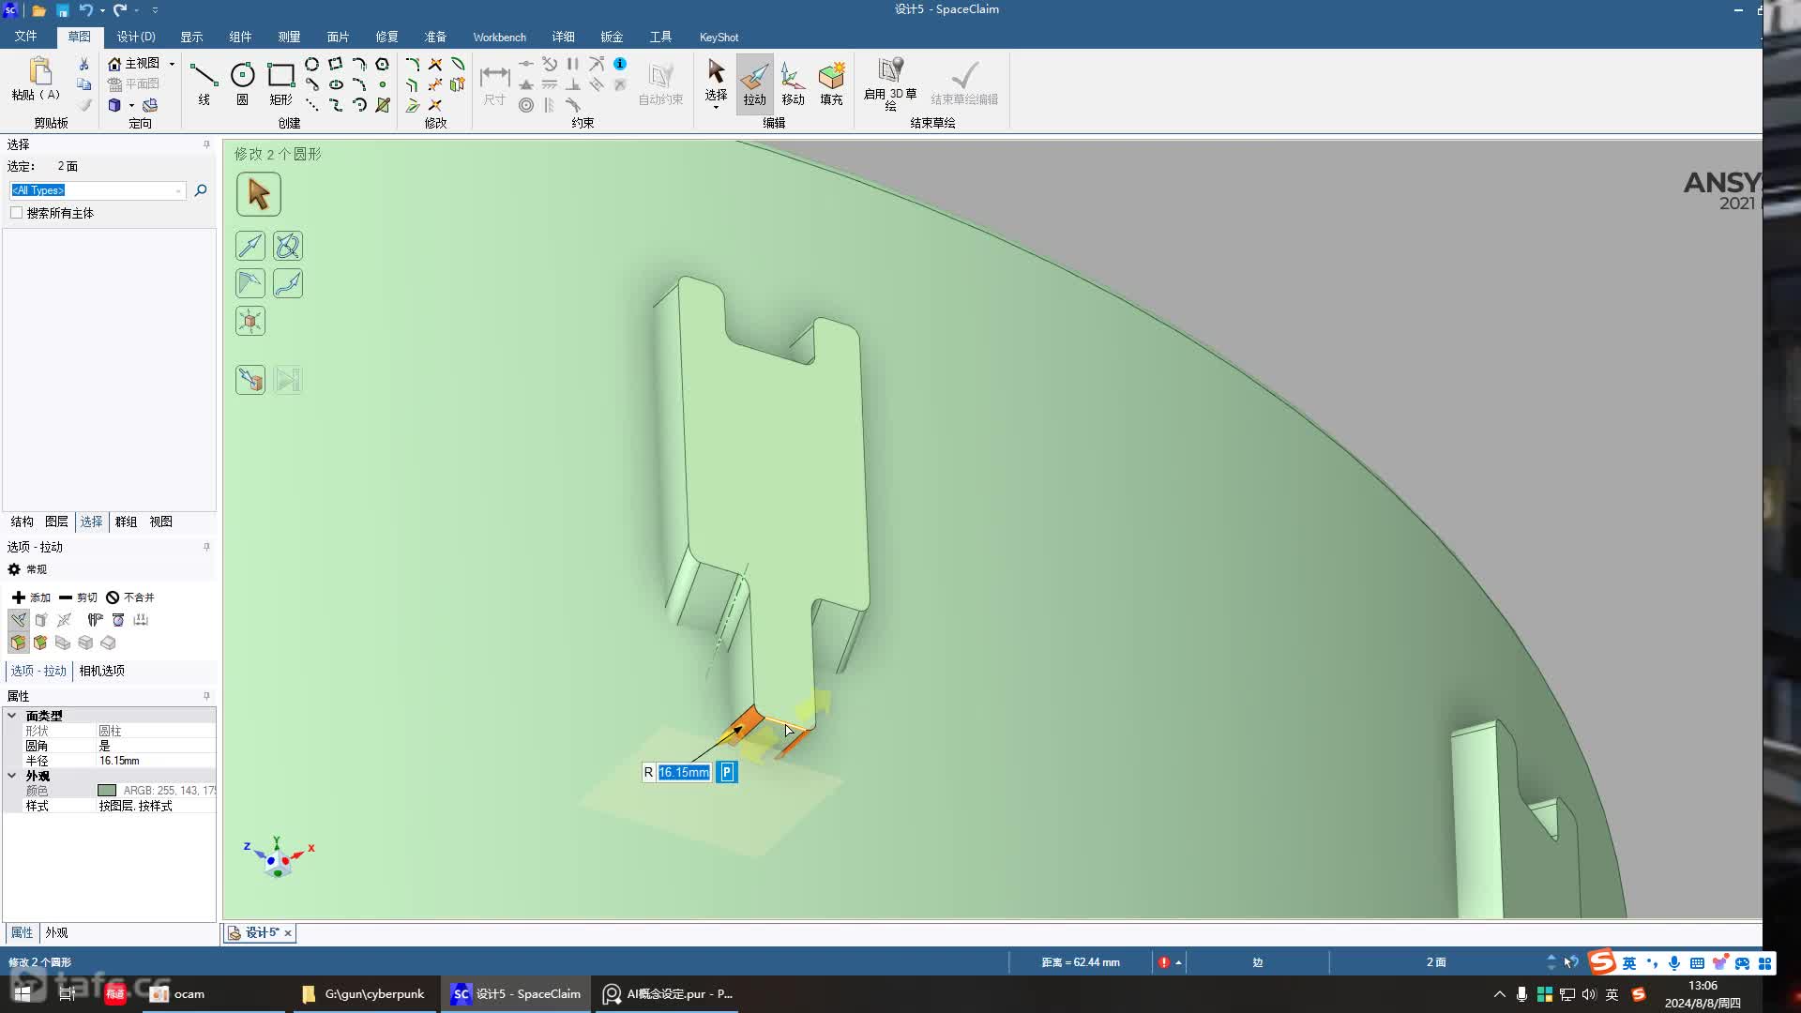Select the 添加 (Add) pull option

[x=31, y=597]
